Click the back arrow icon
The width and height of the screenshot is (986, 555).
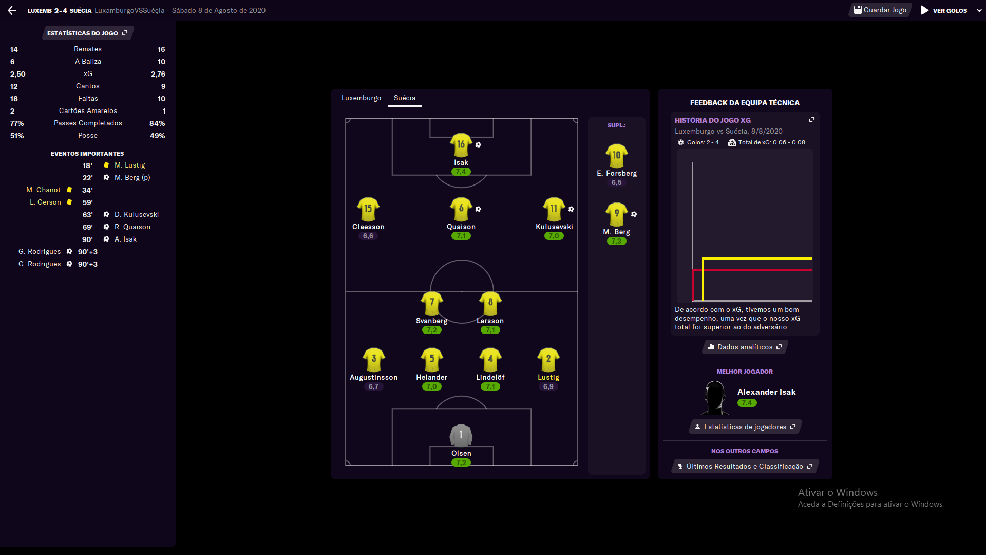point(12,10)
